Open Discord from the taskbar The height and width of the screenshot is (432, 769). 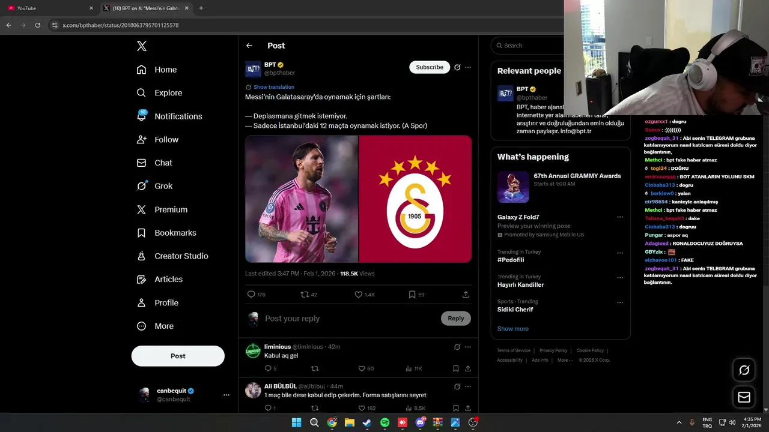(420, 422)
